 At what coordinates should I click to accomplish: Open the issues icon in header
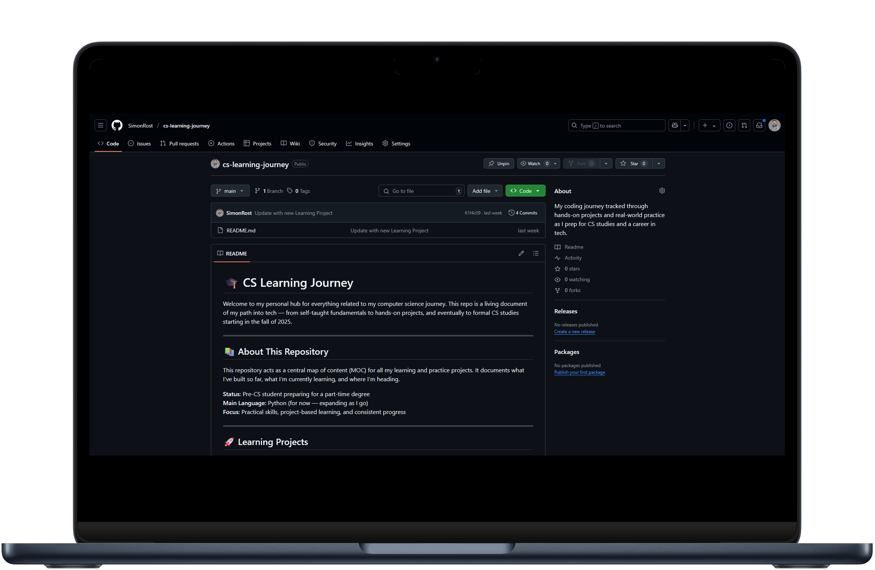point(729,126)
